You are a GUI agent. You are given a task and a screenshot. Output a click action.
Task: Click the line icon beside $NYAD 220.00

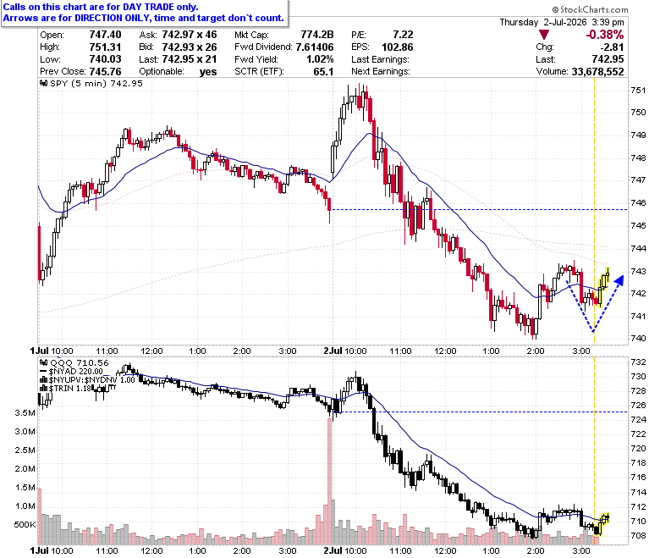click(x=44, y=372)
